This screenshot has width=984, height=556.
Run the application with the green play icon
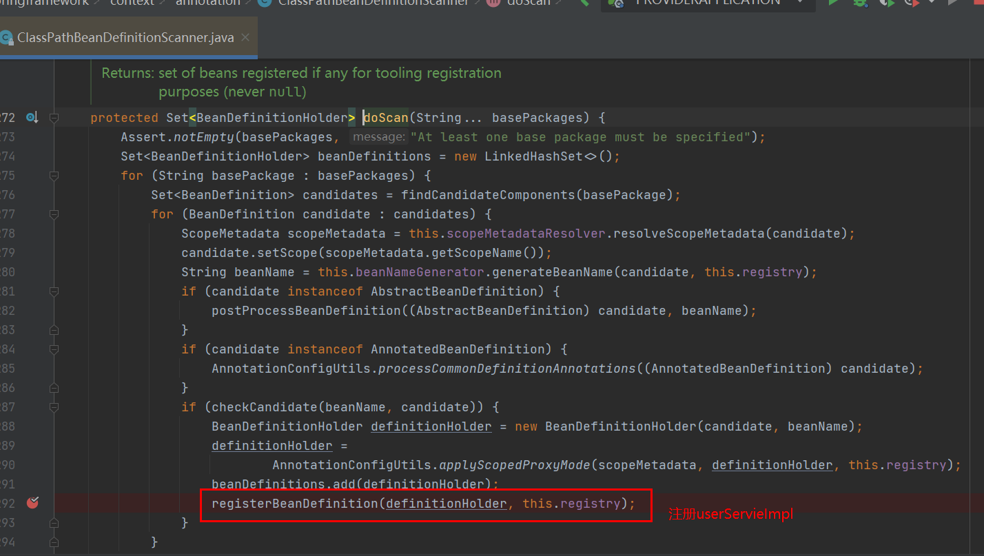(x=833, y=3)
